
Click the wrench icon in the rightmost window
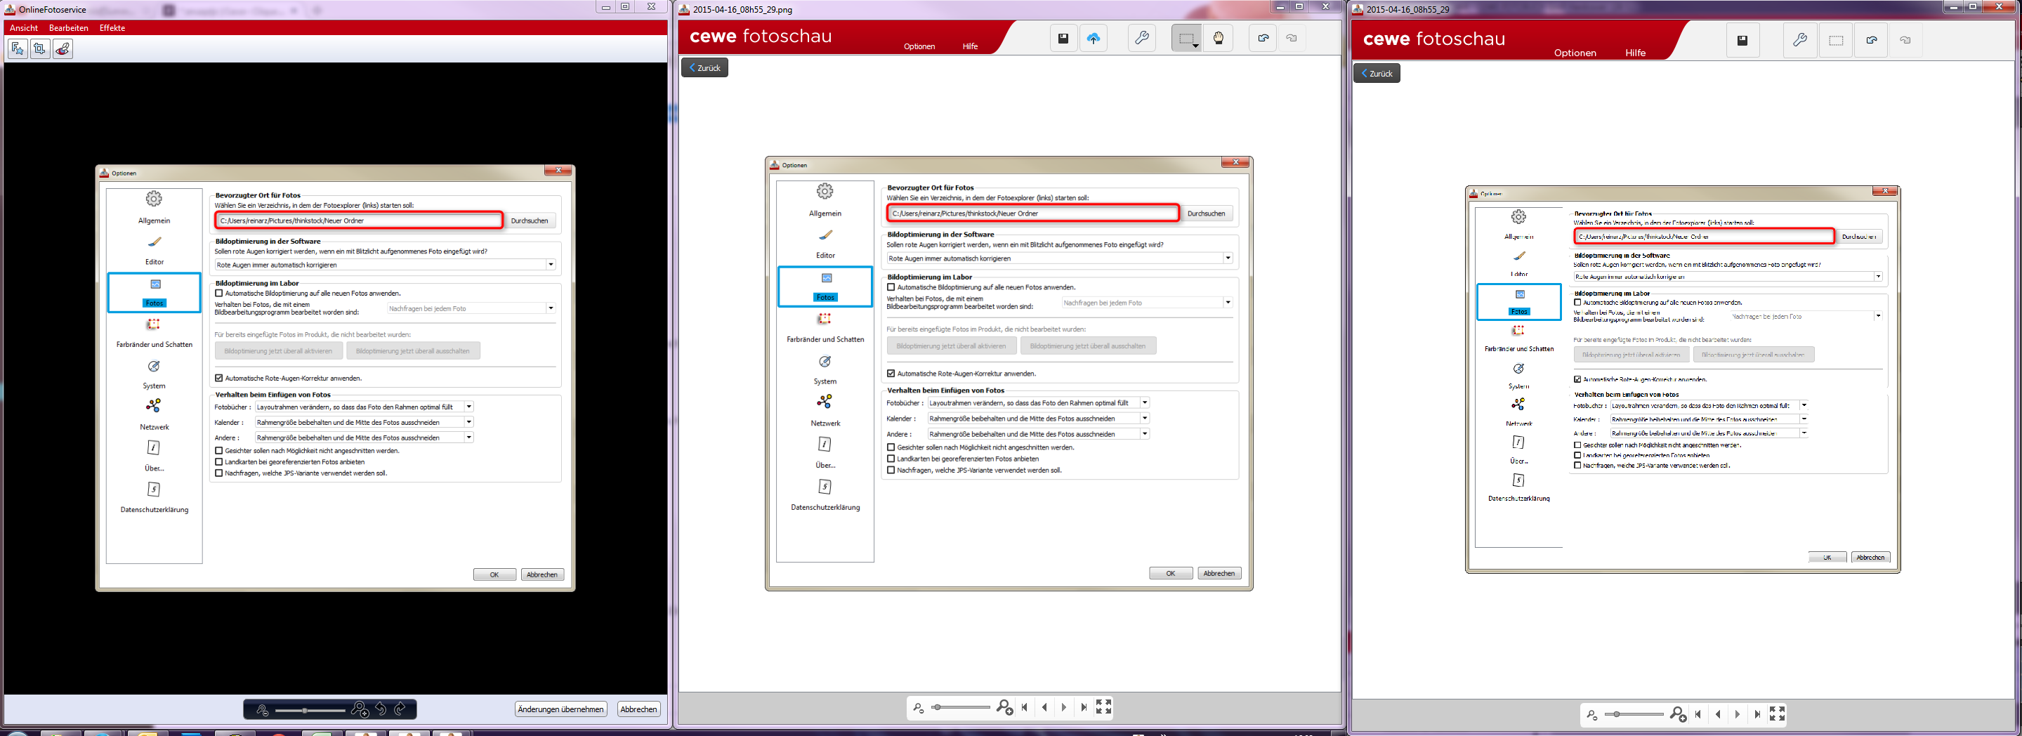(x=1799, y=40)
